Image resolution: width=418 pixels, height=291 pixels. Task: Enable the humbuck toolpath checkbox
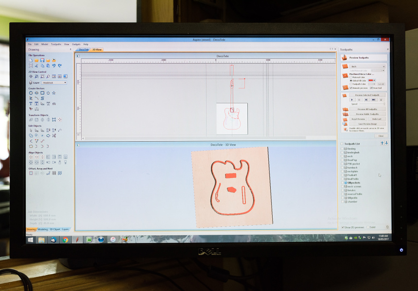(343, 167)
